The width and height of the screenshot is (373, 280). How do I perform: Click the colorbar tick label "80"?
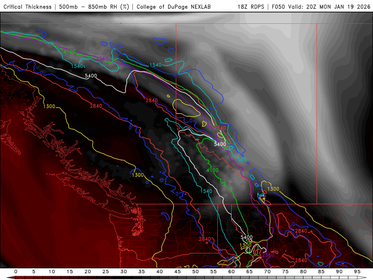(304, 272)
